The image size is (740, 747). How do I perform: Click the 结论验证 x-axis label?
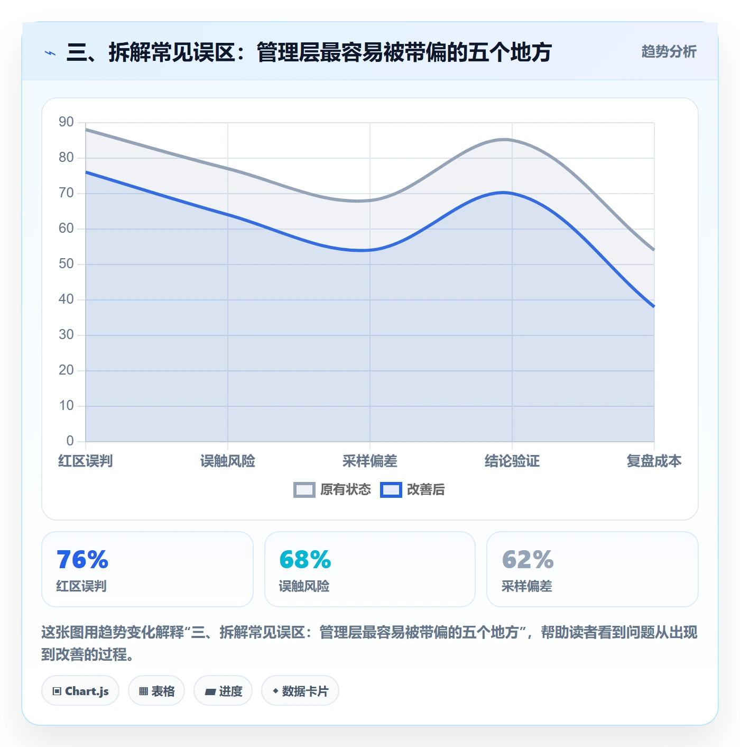point(512,461)
